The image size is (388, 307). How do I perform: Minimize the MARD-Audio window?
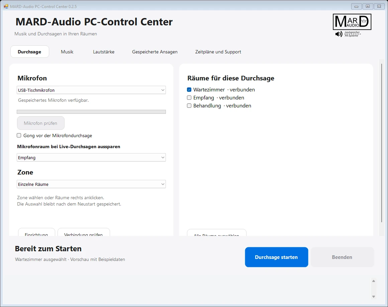click(356, 6)
